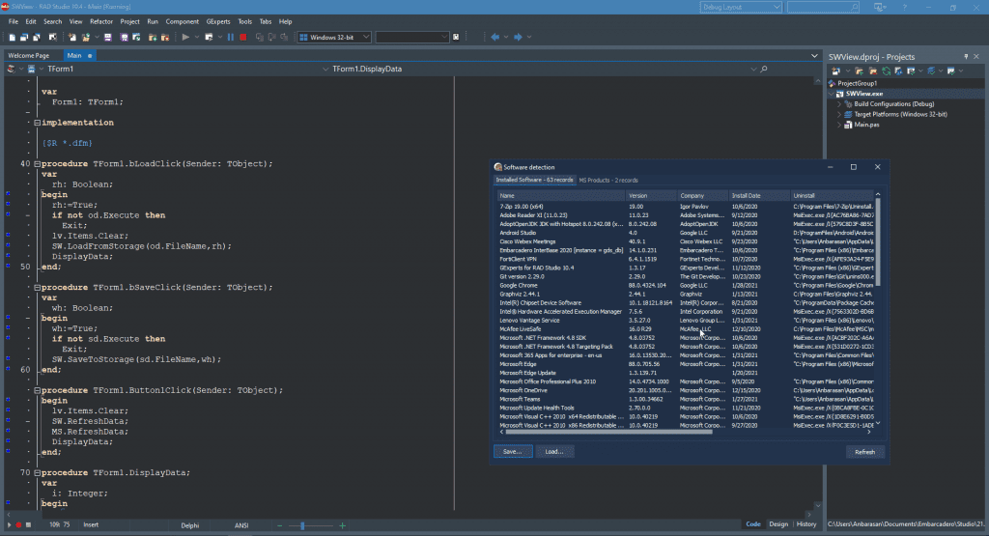Toggle breakpoint on MS.RefreshData line gutter
Viewport: 989px width, 536px height.
pyautogui.click(x=8, y=431)
